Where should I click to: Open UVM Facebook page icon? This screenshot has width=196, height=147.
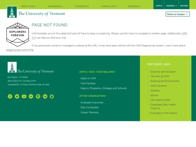pyautogui.click(x=10, y=97)
